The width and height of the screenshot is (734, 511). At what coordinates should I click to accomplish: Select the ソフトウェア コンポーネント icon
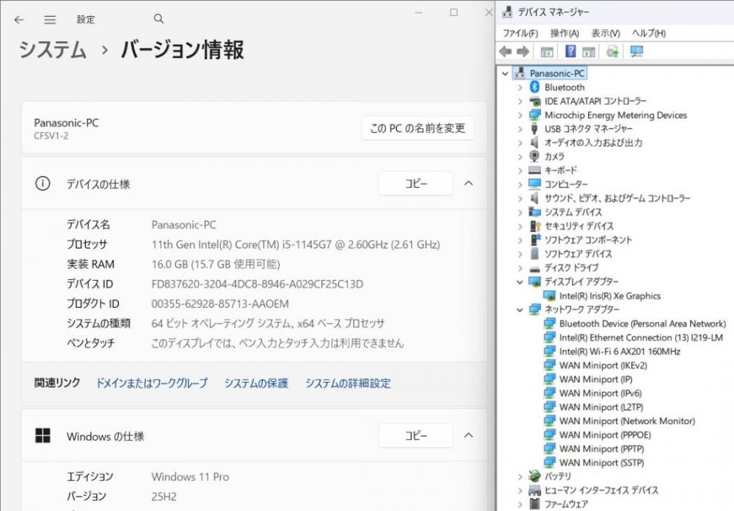pyautogui.click(x=535, y=240)
